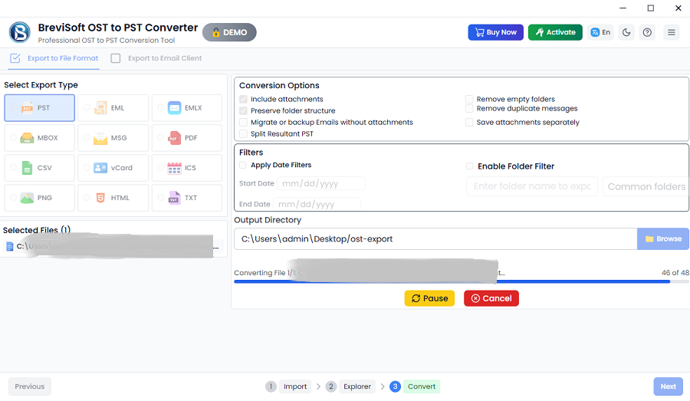Change language with En button
The height and width of the screenshot is (401, 690).
pyautogui.click(x=600, y=32)
